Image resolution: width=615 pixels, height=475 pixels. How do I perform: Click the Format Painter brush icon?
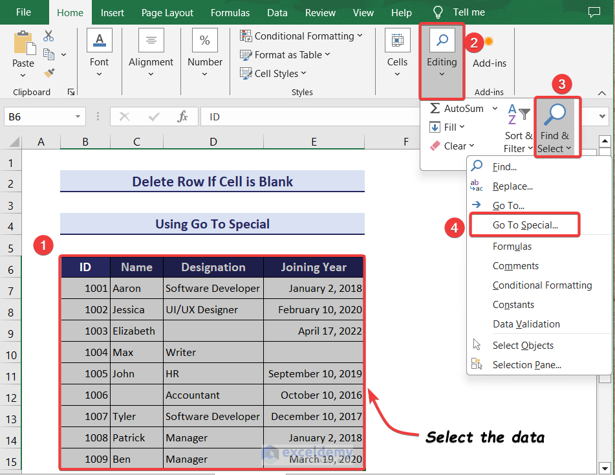49,73
